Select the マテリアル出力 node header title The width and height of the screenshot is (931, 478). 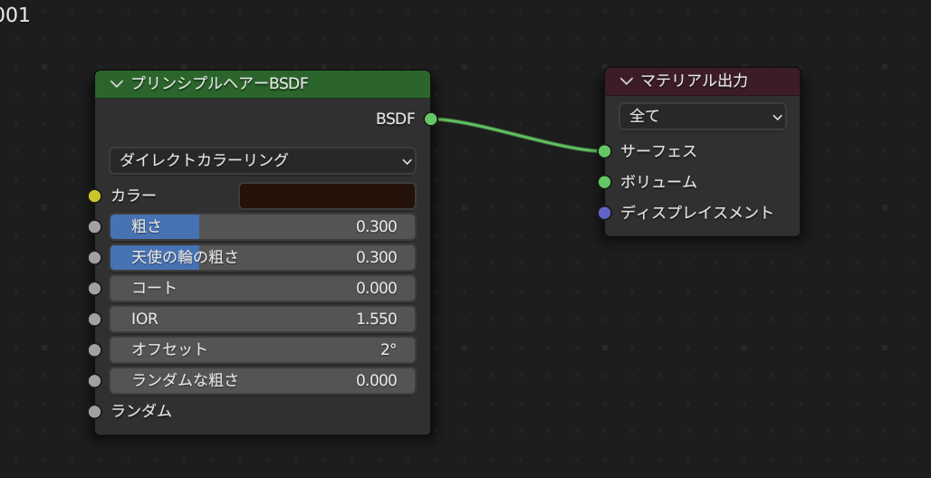coord(694,81)
